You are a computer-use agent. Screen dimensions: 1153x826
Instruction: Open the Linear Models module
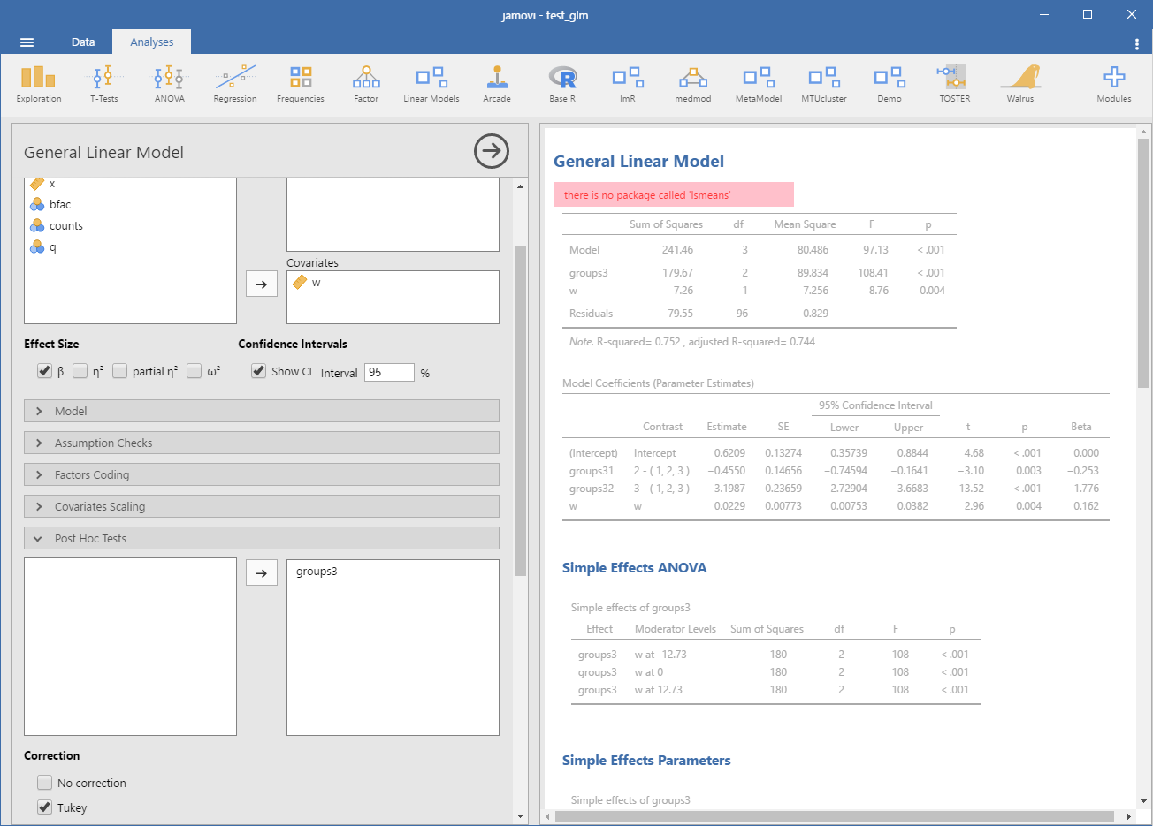(x=431, y=84)
